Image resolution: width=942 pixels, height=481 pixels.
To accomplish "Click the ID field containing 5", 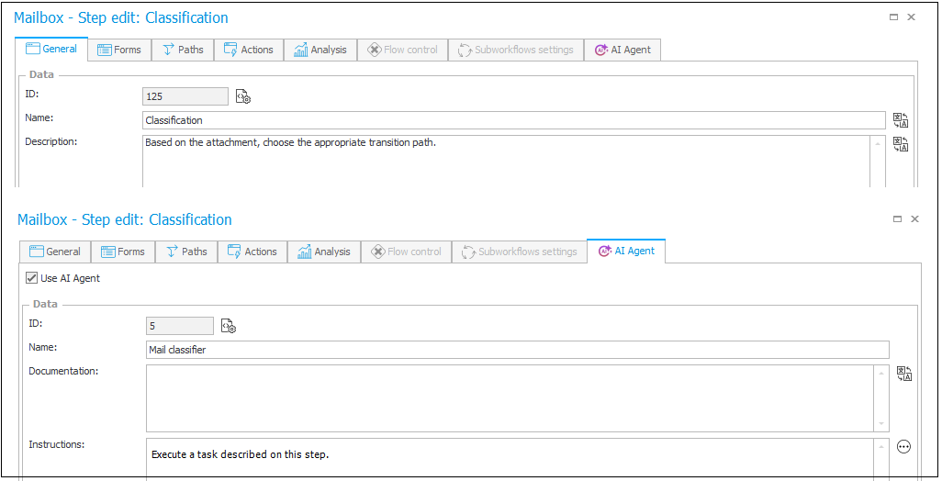I will coord(180,326).
